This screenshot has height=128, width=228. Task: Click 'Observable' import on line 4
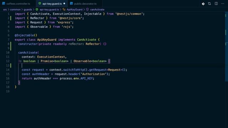pos(39,27)
